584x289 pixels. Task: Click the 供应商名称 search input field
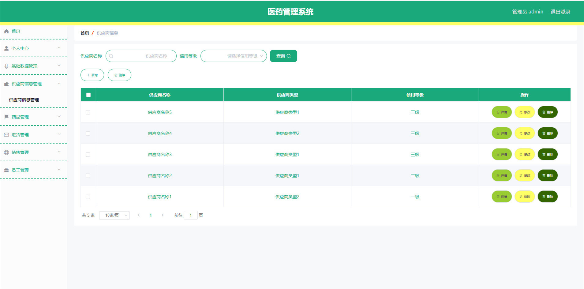141,56
